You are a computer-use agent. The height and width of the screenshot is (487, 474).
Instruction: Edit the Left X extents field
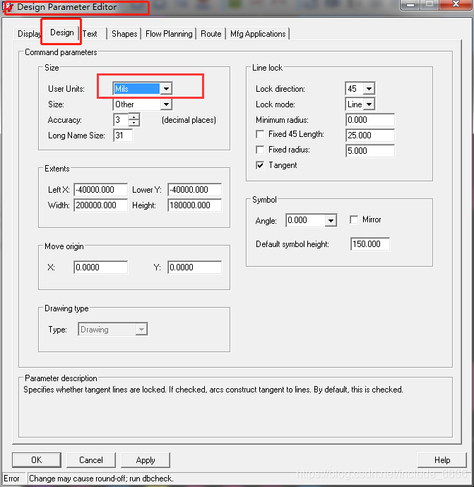[x=101, y=189]
